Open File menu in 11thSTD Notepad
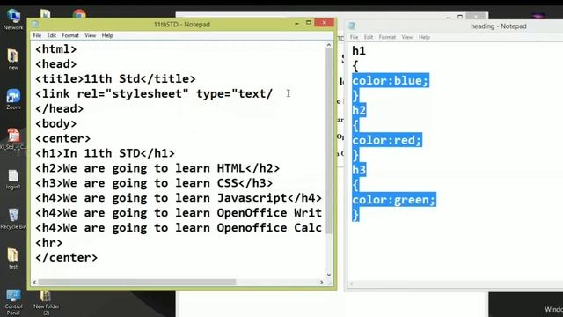The image size is (563, 317). 37,35
